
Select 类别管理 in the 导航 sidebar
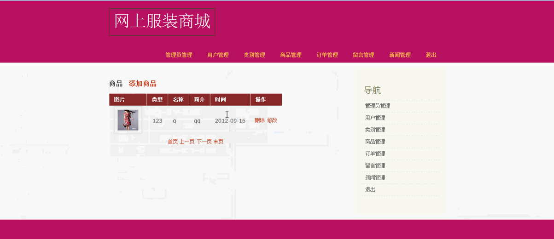375,130
